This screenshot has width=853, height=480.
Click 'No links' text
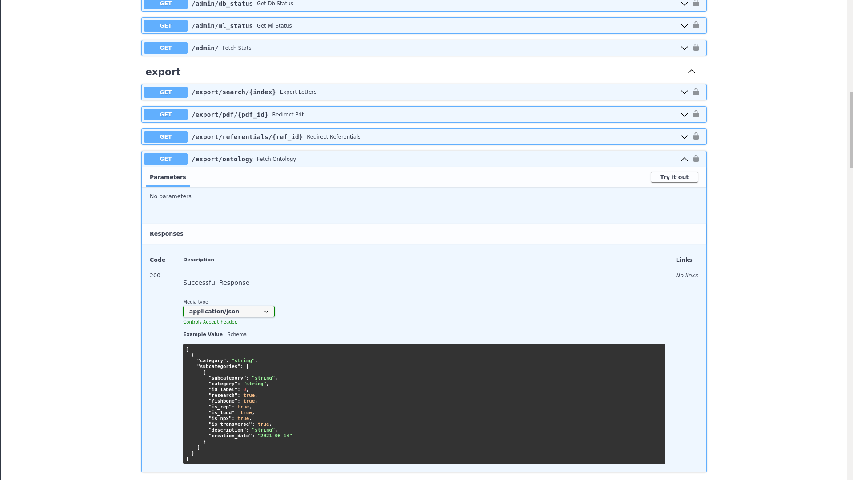click(x=687, y=276)
